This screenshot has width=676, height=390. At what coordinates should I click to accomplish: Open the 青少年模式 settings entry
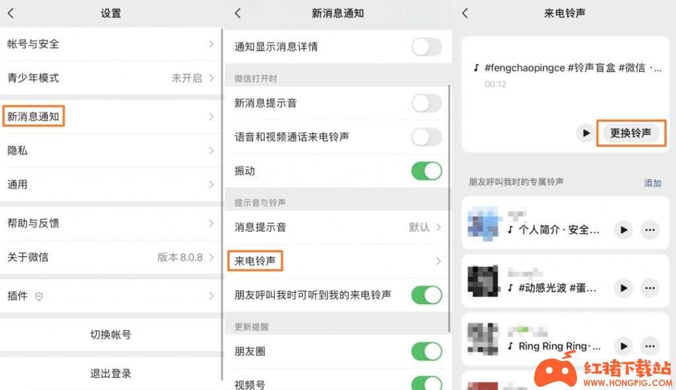coord(111,78)
